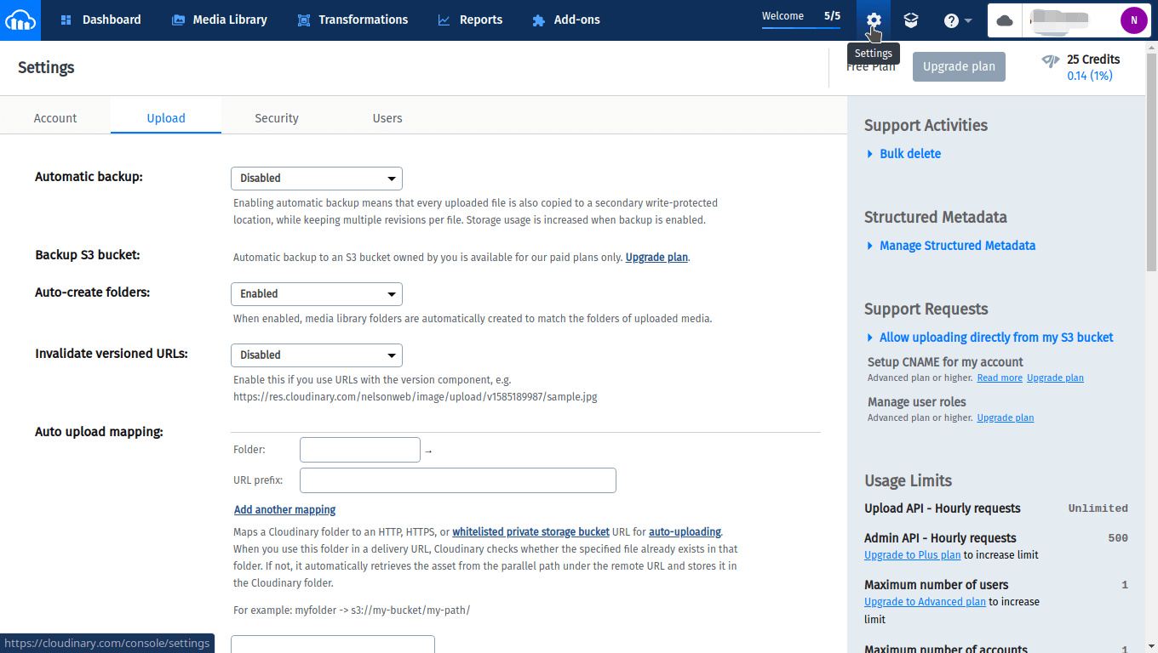The height and width of the screenshot is (653, 1158).
Task: Click the Settings gear icon
Action: pos(874,20)
